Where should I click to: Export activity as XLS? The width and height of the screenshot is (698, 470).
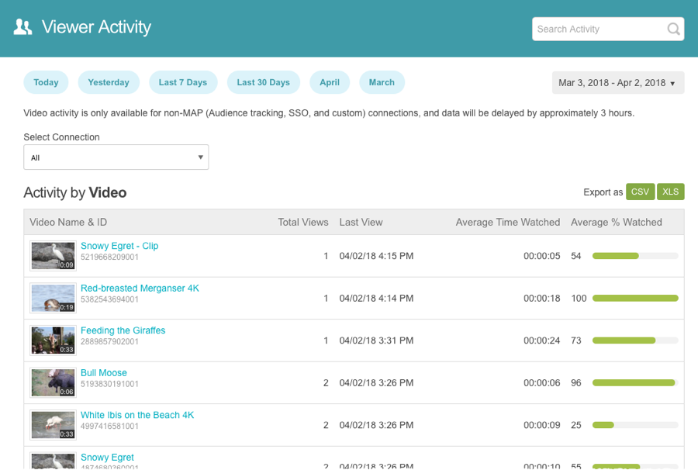pyautogui.click(x=670, y=192)
